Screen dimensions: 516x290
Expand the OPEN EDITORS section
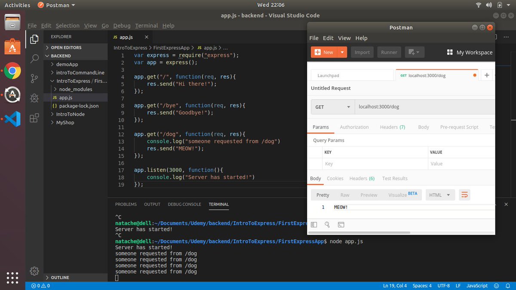(x=75, y=47)
